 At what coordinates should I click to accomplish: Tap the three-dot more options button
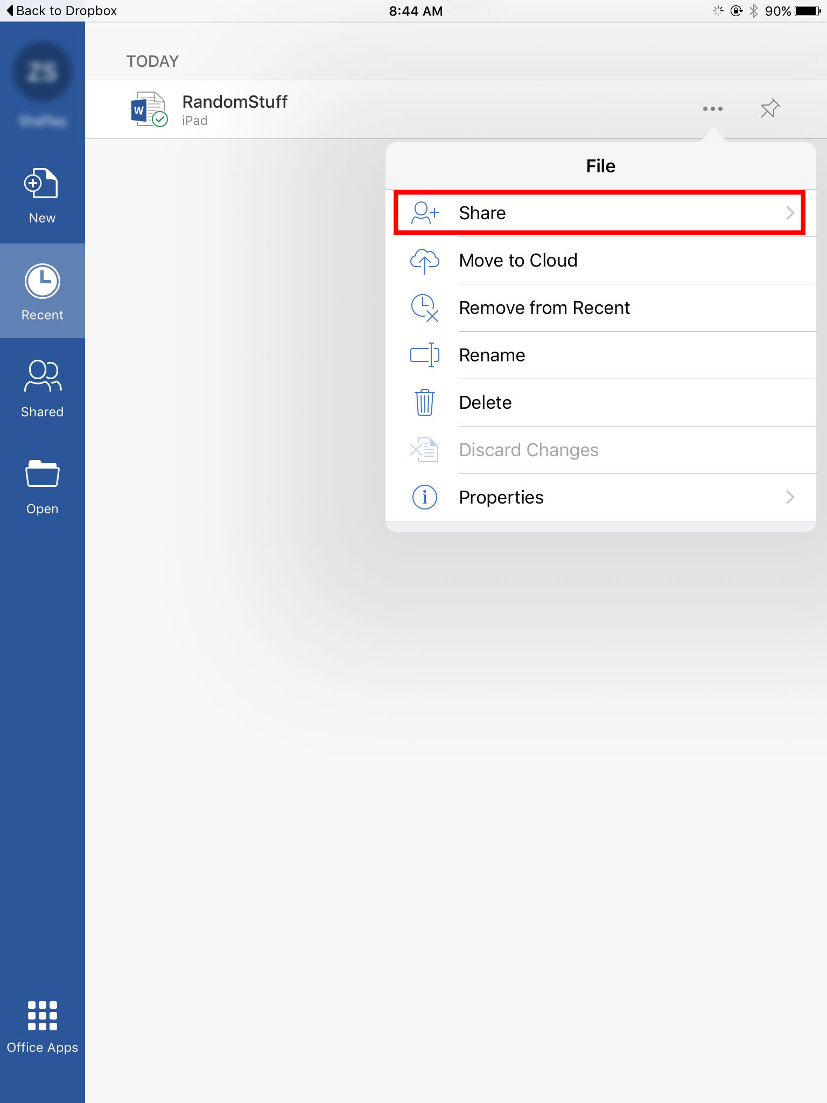click(x=712, y=109)
